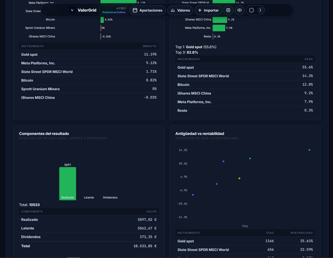The width and height of the screenshot is (333, 258).
Task: Click iShares MSCI China row with 9.2% weight
Action: (x=245, y=93)
